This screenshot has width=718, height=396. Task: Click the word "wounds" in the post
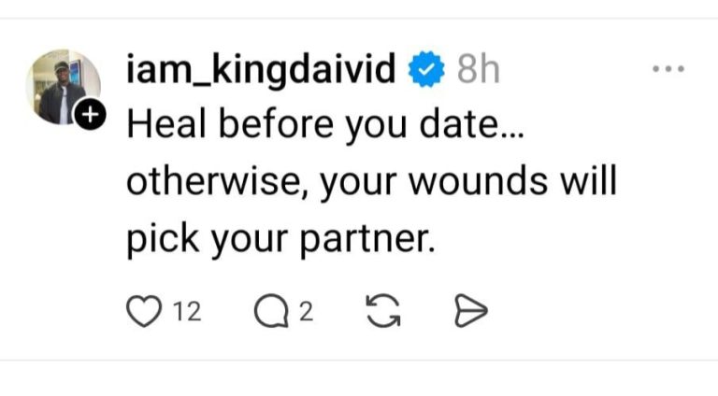click(483, 180)
